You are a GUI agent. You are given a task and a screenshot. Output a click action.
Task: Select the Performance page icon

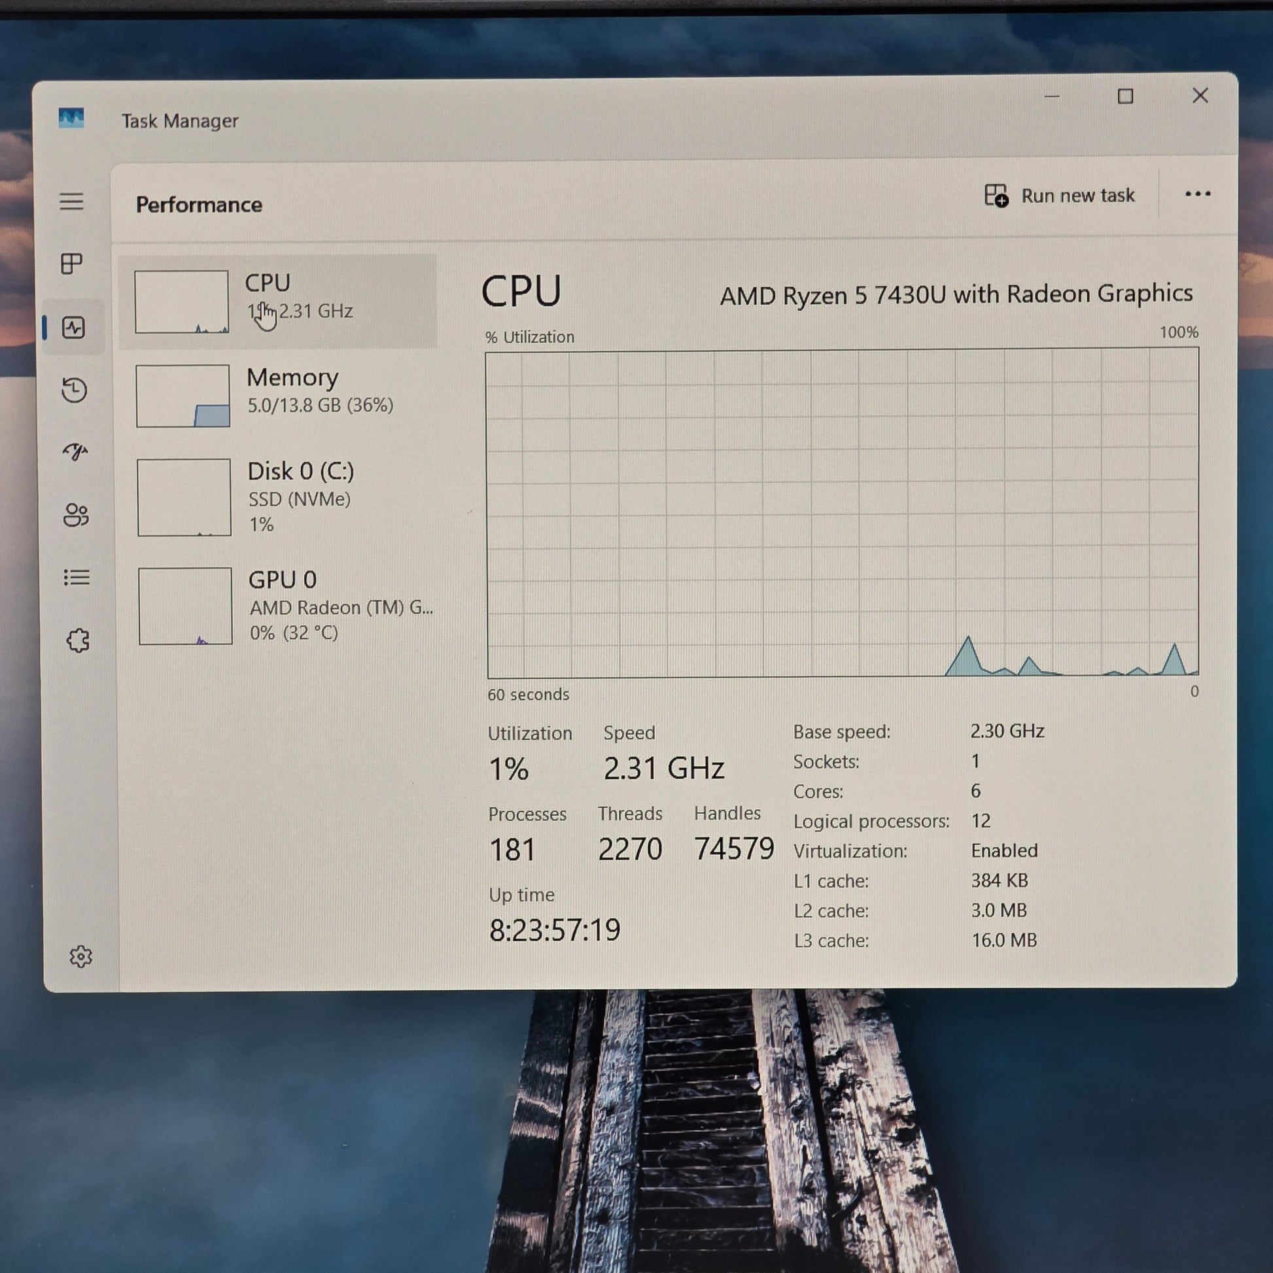pos(73,328)
